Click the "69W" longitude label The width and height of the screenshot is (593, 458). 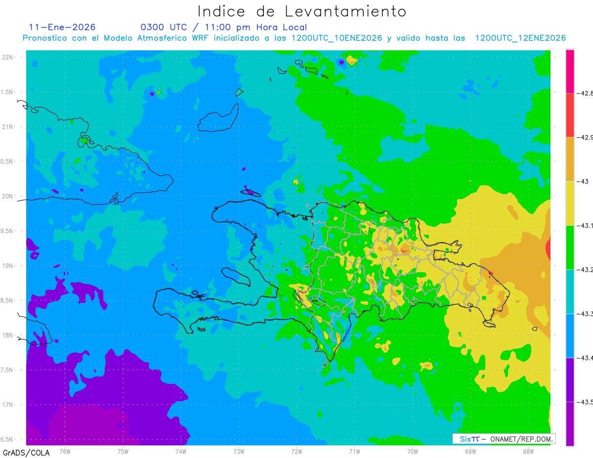(470, 451)
